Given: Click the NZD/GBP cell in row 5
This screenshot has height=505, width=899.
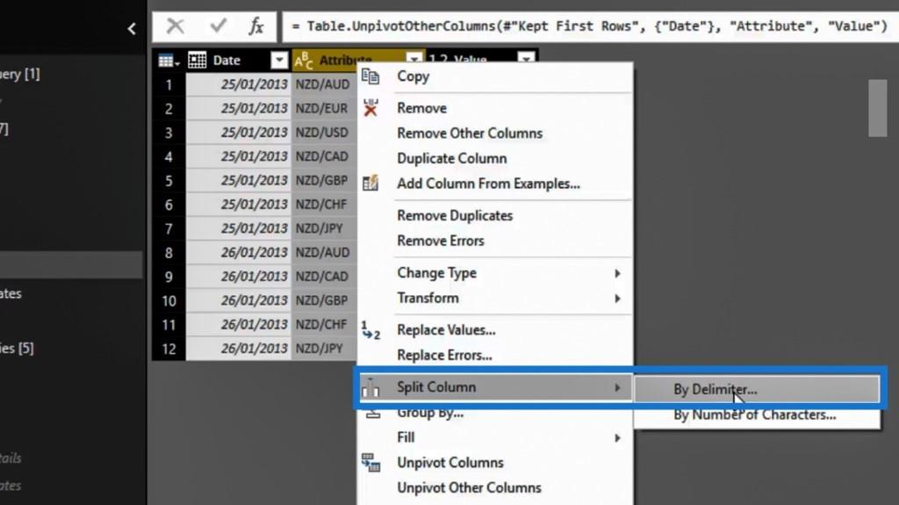Looking at the screenshot, I should [x=322, y=181].
